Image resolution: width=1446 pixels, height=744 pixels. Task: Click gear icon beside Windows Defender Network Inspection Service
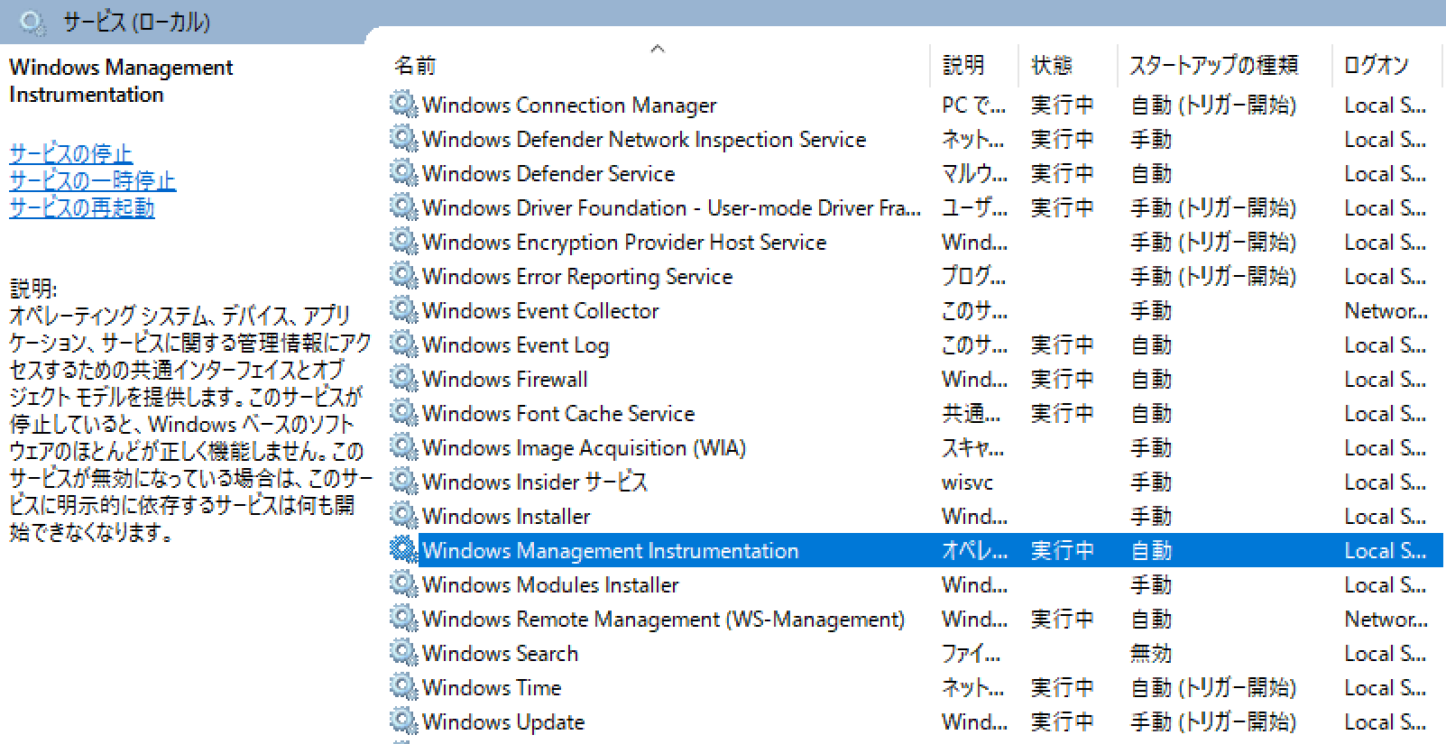coord(403,139)
